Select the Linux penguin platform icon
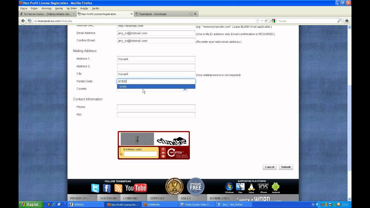 coord(251,187)
